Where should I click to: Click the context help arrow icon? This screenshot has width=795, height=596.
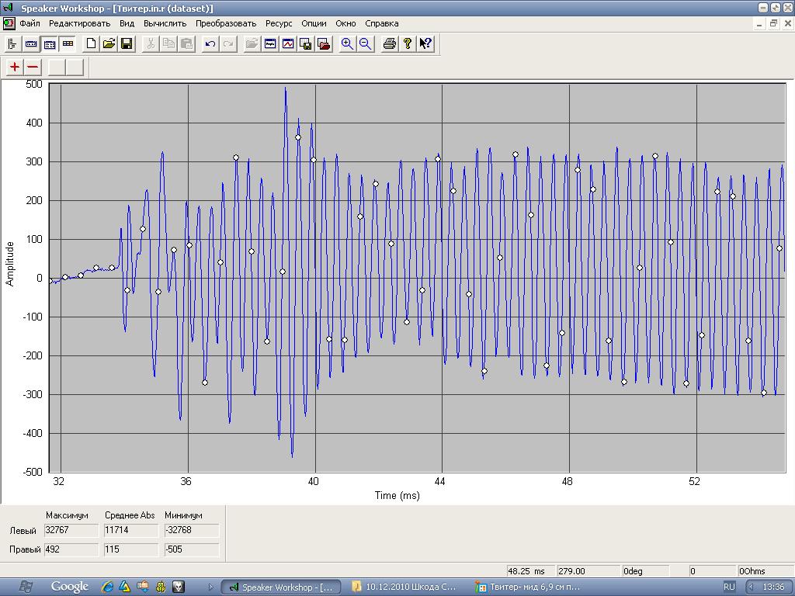click(x=425, y=44)
